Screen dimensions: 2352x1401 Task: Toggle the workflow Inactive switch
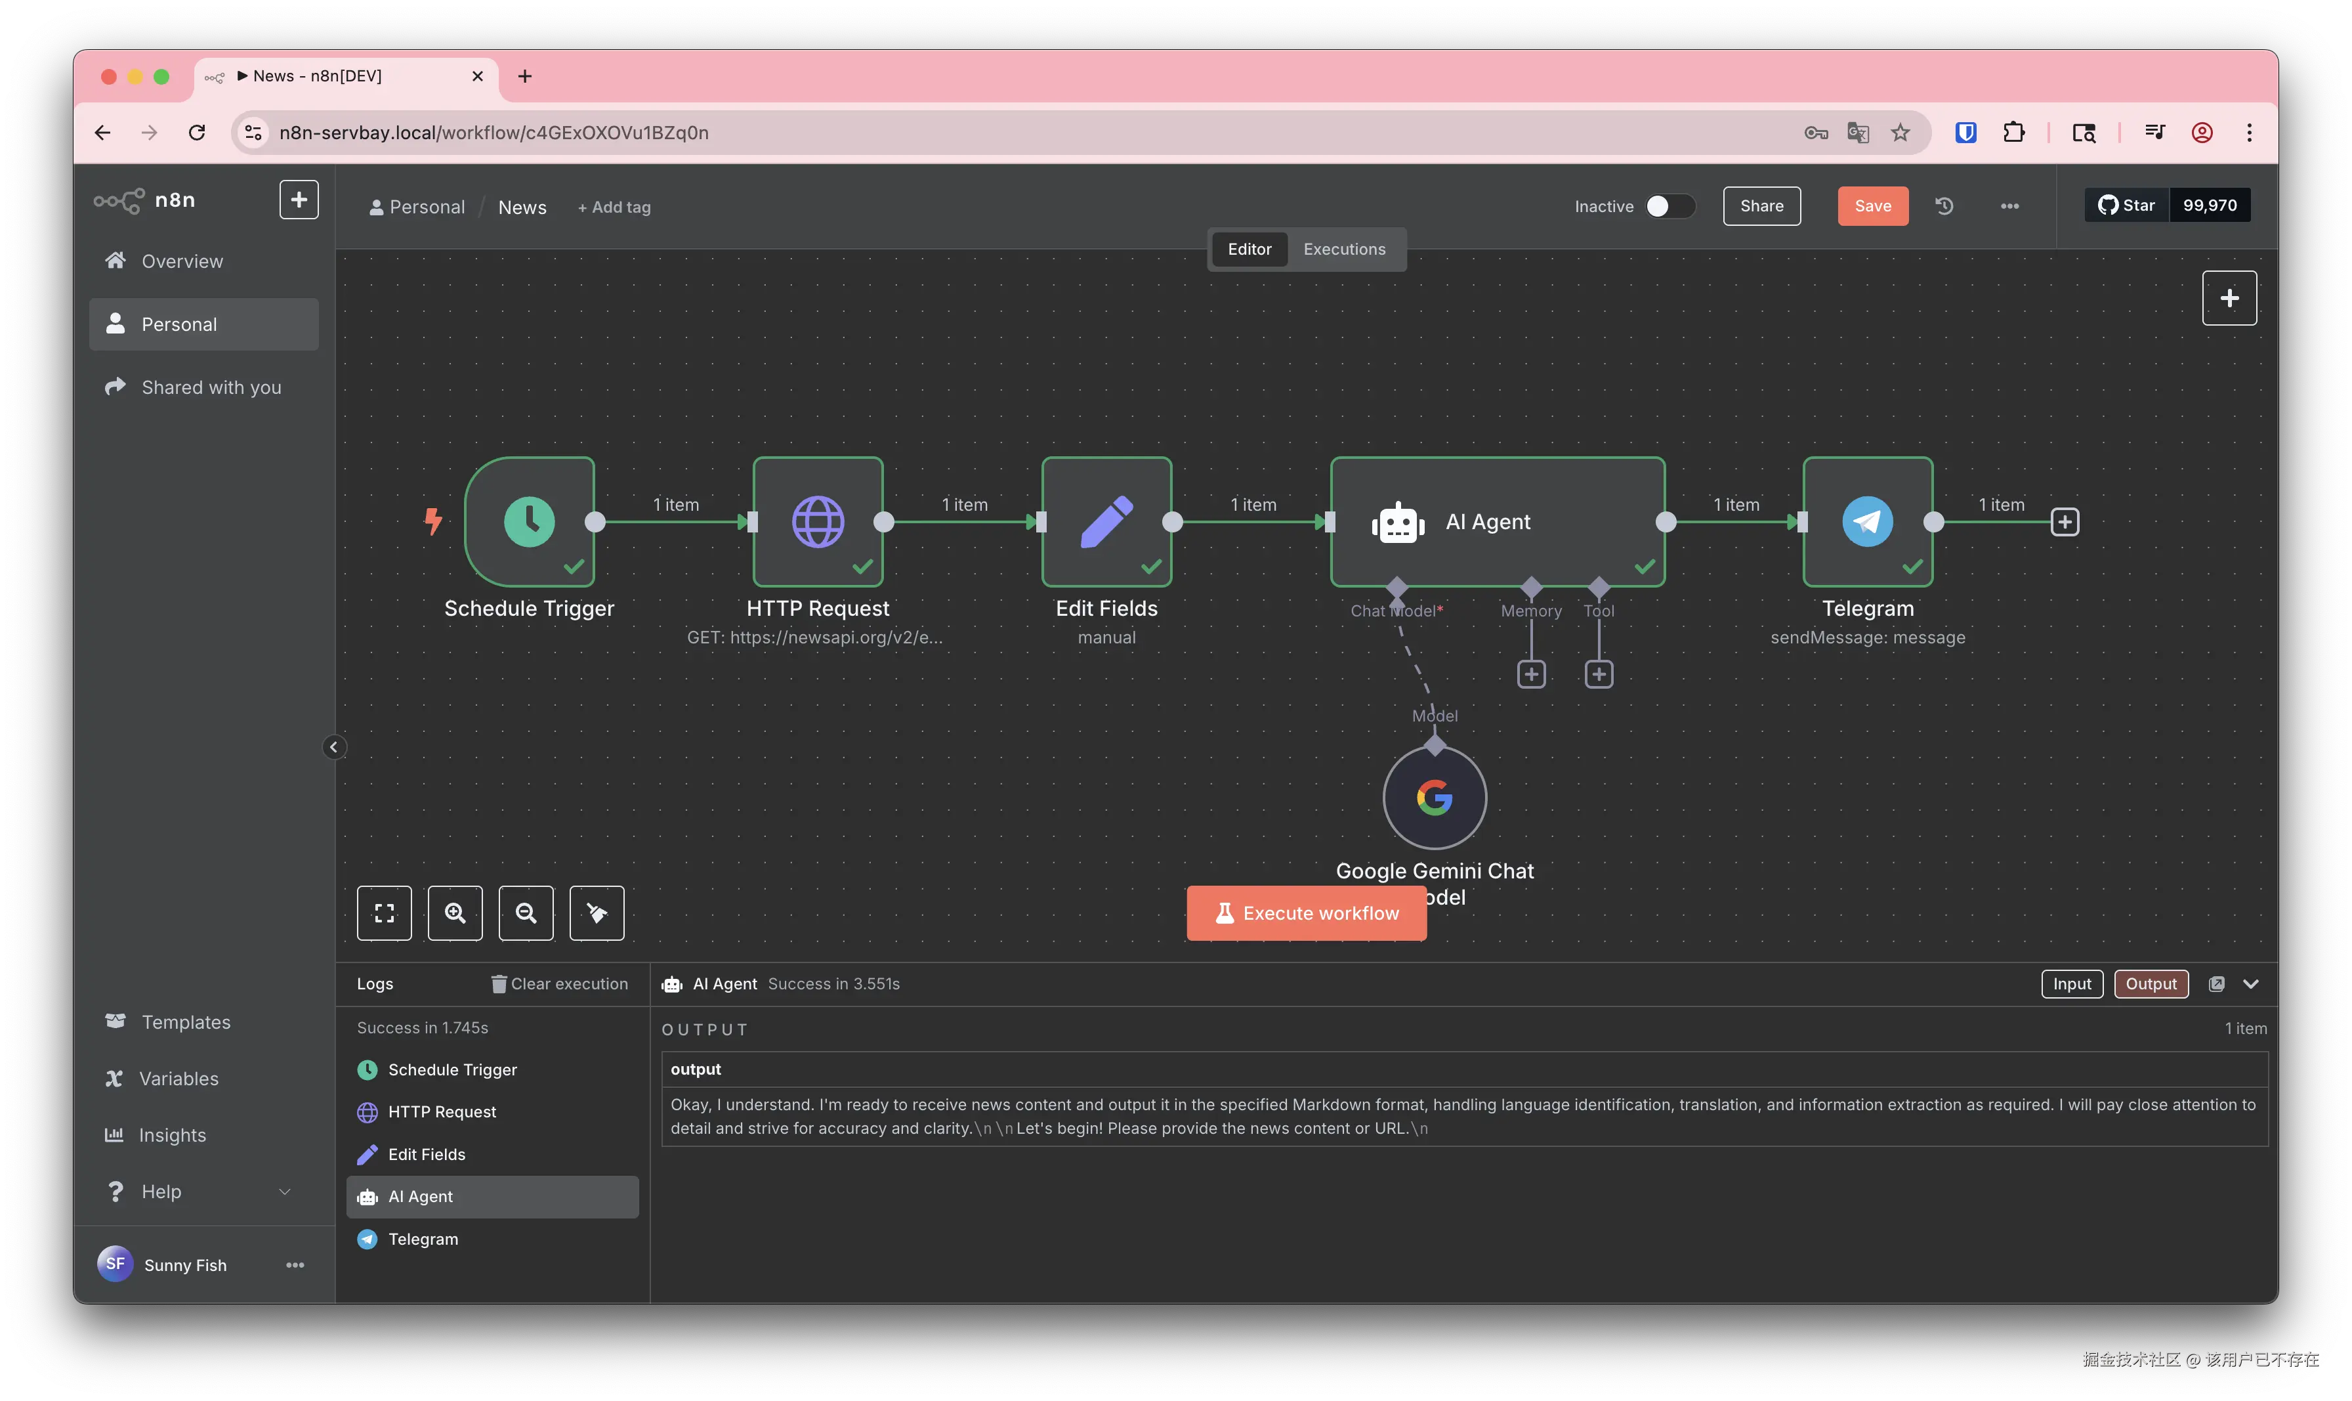(1669, 205)
